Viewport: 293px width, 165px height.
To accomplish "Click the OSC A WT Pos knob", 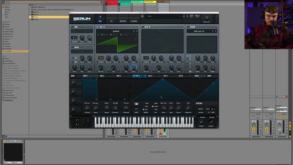I will pos(101,67).
